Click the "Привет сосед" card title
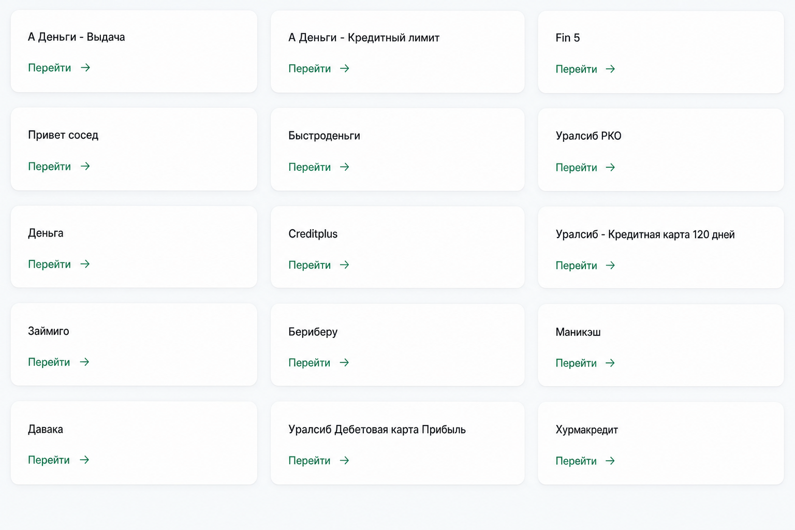 point(63,135)
